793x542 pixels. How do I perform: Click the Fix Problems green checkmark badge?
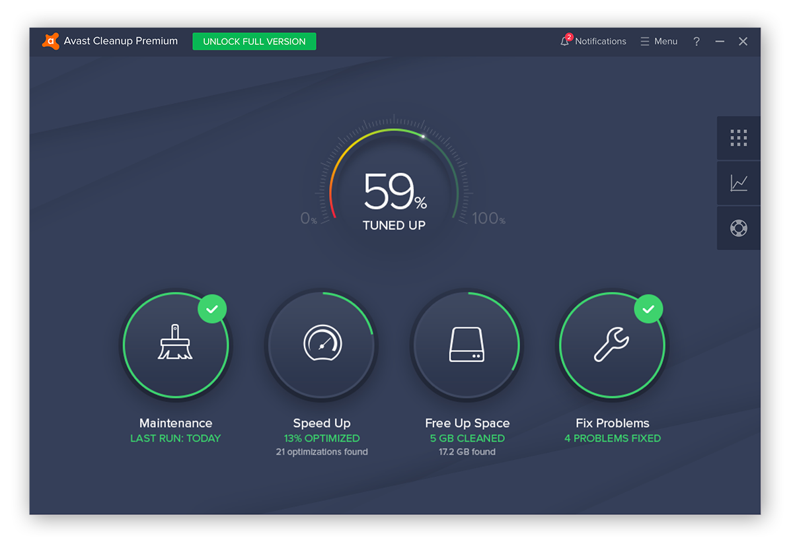pos(648,308)
